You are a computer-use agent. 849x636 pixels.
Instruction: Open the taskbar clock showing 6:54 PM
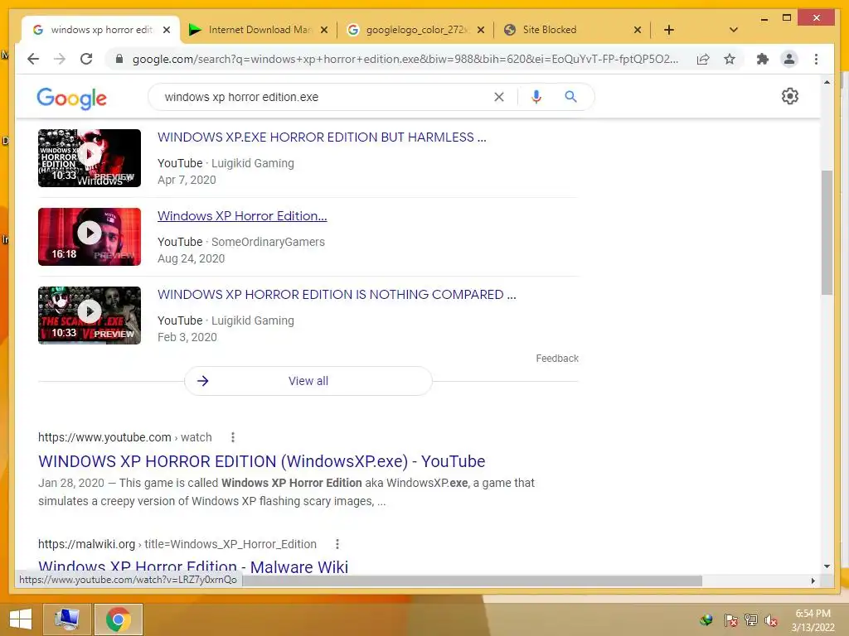[813, 620]
